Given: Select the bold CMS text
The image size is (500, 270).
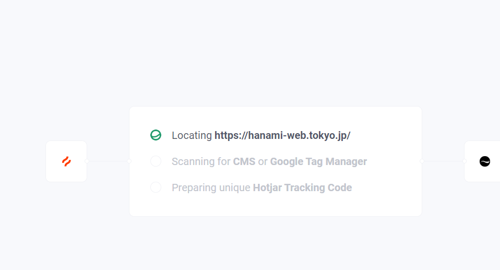Looking at the screenshot, I should tap(244, 161).
